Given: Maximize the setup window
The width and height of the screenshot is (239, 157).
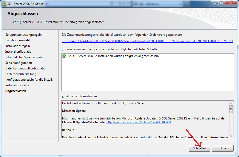Looking at the screenshot, I should point(221,3).
